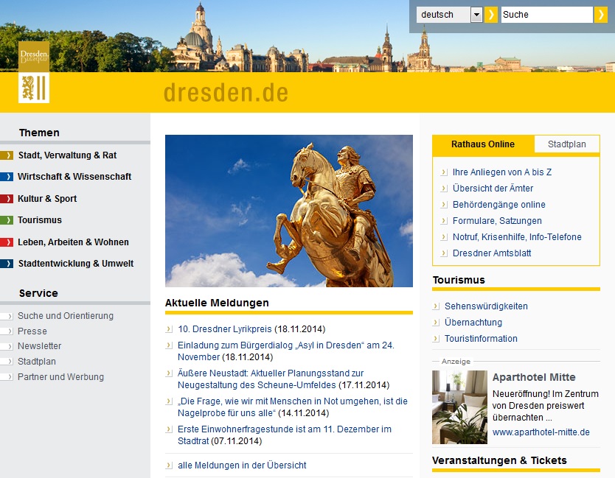Click the blue arrow icon beside Wirtschaft & Wissenschaft

7,177
